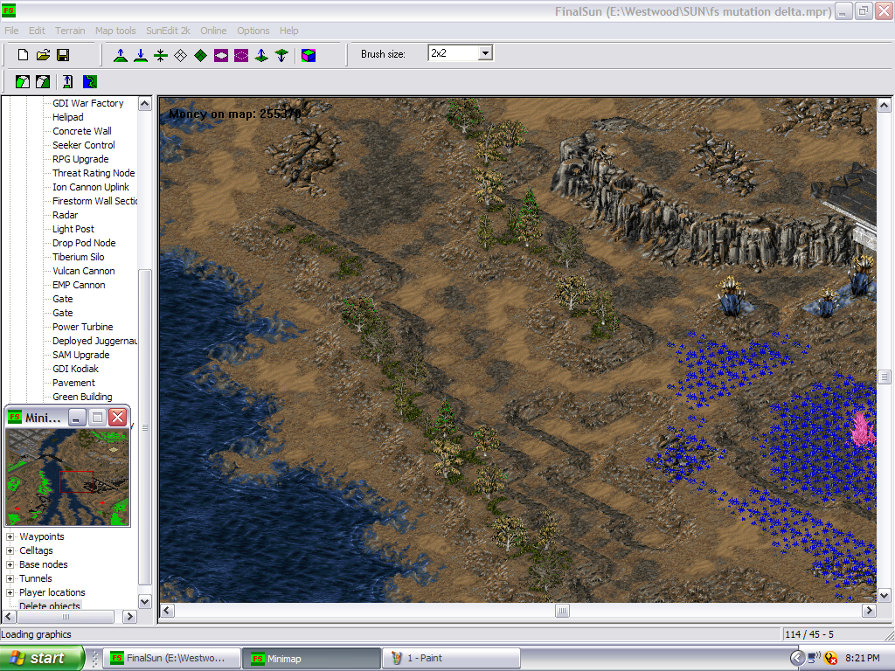Click the object tree scroll-up arrow

click(145, 104)
